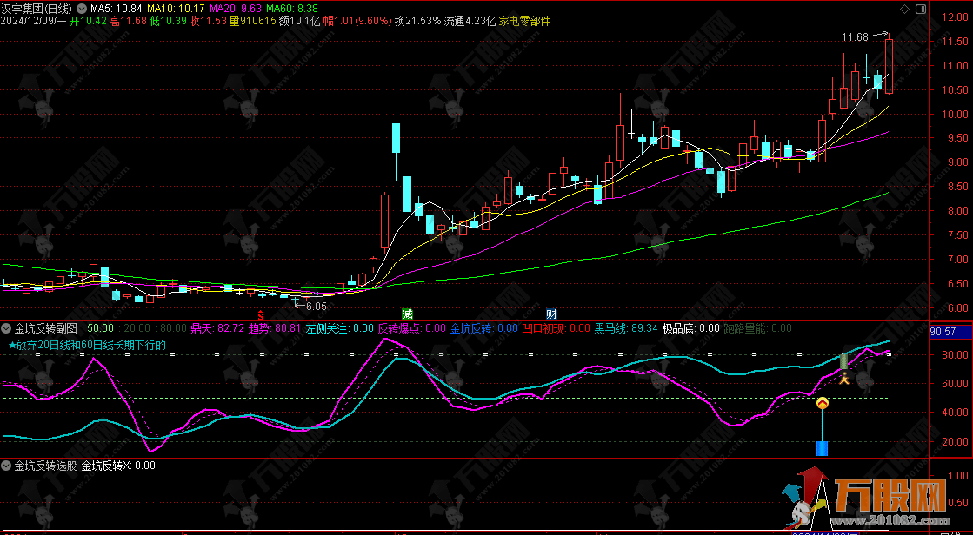
Task: Click the float shares 流通4.23亿
Action: tap(470, 21)
